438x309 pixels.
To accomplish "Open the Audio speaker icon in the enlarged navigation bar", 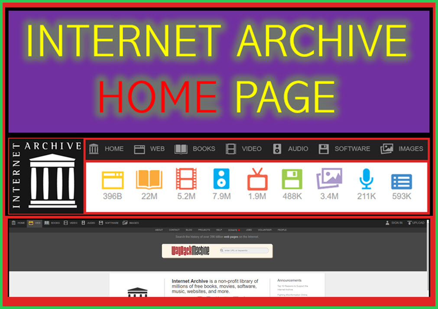I will pyautogui.click(x=277, y=148).
